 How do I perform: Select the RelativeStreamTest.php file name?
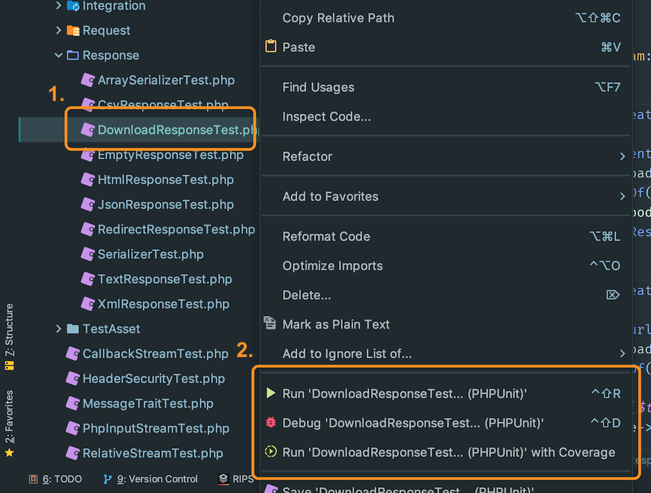[x=153, y=454]
